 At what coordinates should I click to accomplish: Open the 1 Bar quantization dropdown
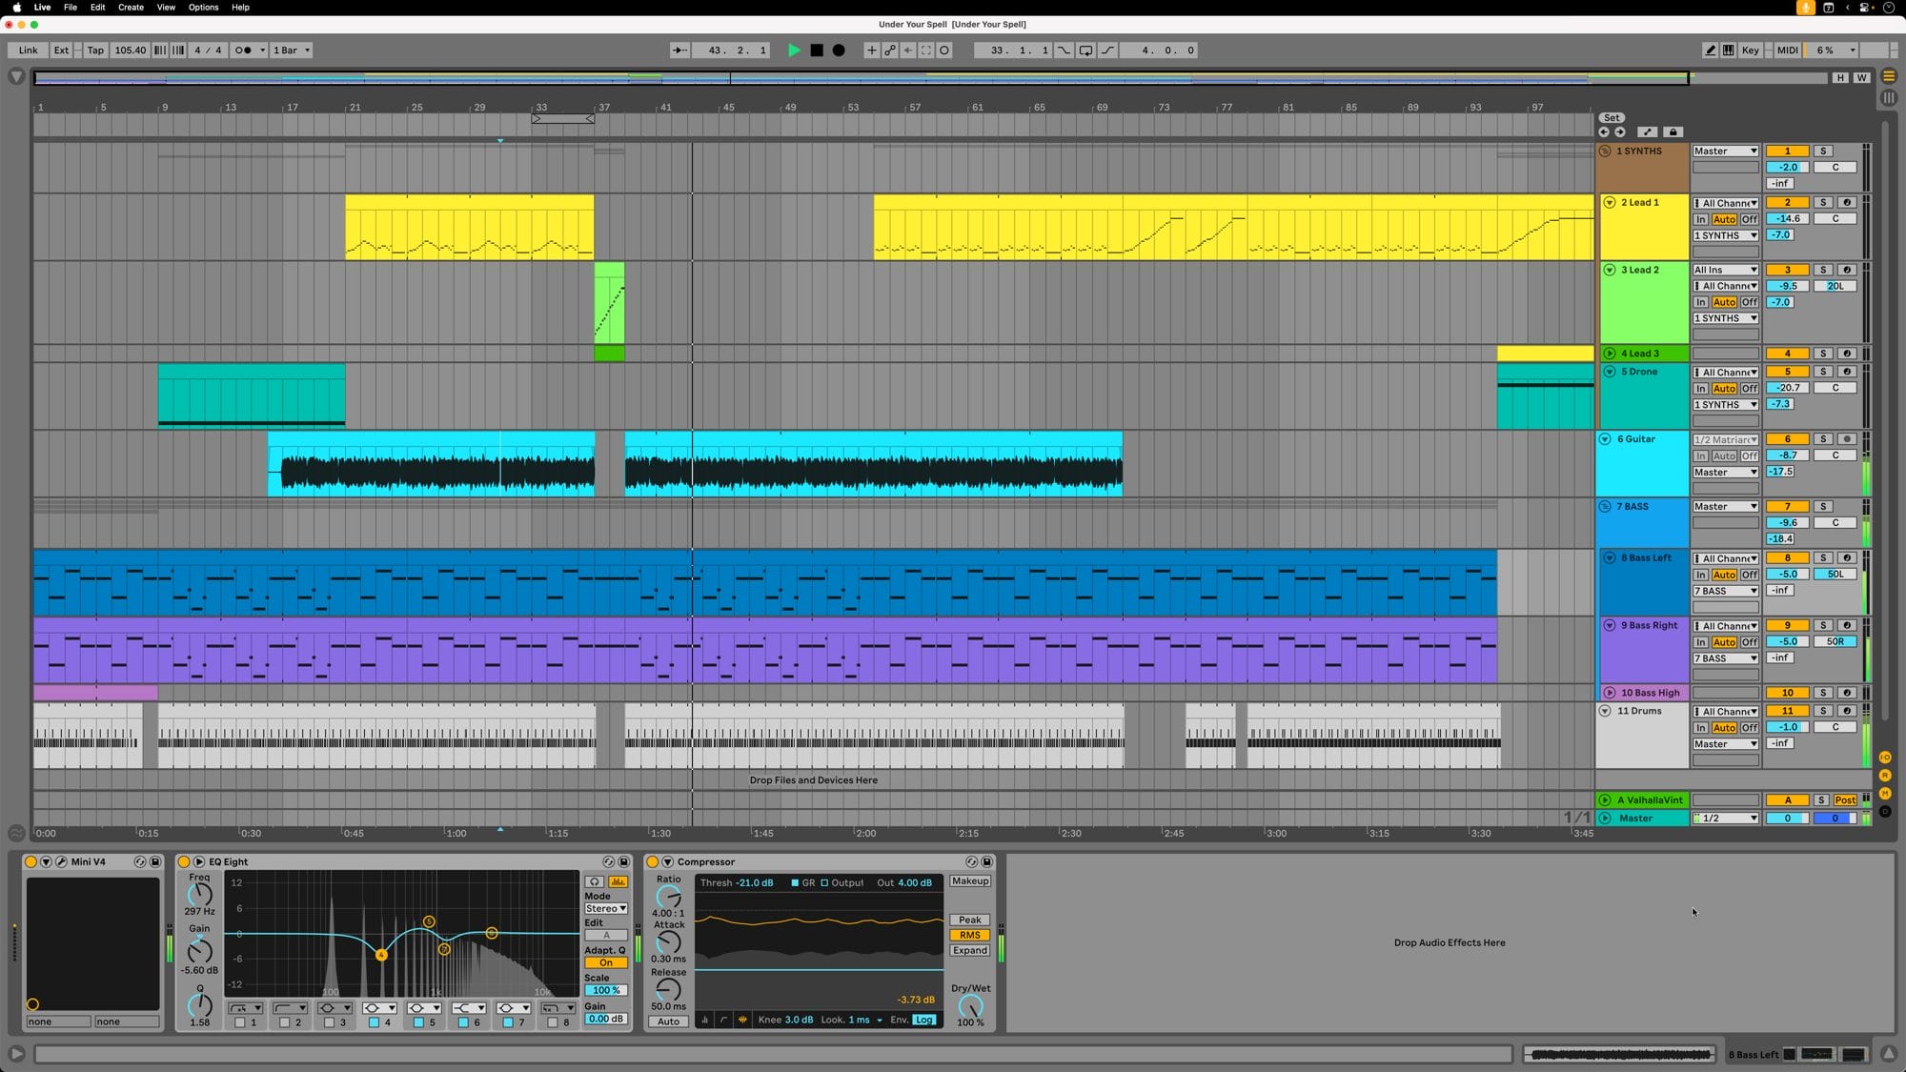tap(292, 51)
